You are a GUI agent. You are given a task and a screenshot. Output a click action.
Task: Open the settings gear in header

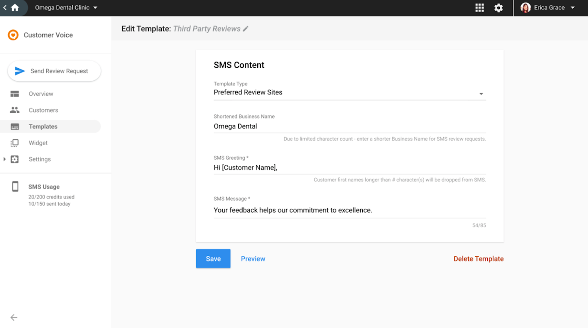pos(499,8)
